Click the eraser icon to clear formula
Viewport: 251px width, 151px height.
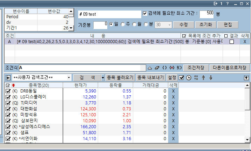(x=157, y=68)
